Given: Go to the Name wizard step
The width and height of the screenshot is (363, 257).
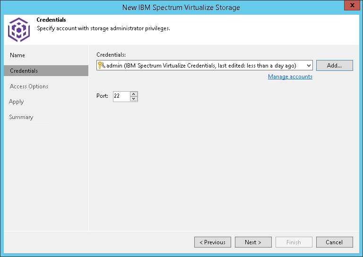Looking at the screenshot, I should (17, 55).
